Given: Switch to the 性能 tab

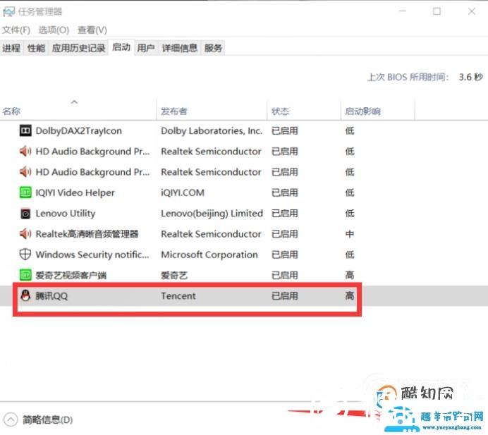Looking at the screenshot, I should pyautogui.click(x=36, y=48).
